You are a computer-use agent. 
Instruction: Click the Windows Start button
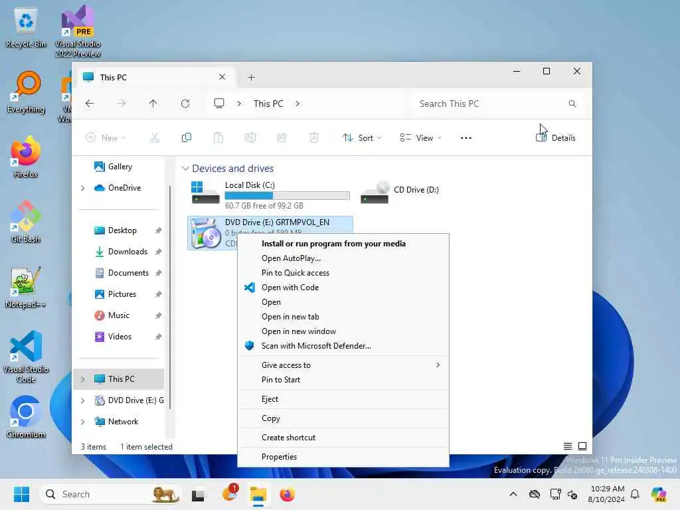[21, 494]
